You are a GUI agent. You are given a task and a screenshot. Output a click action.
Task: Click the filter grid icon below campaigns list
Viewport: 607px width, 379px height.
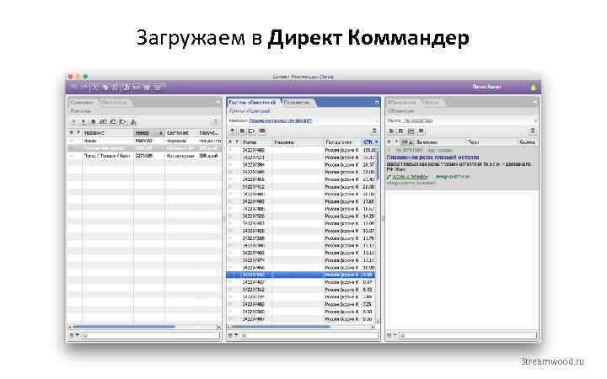pos(72,335)
